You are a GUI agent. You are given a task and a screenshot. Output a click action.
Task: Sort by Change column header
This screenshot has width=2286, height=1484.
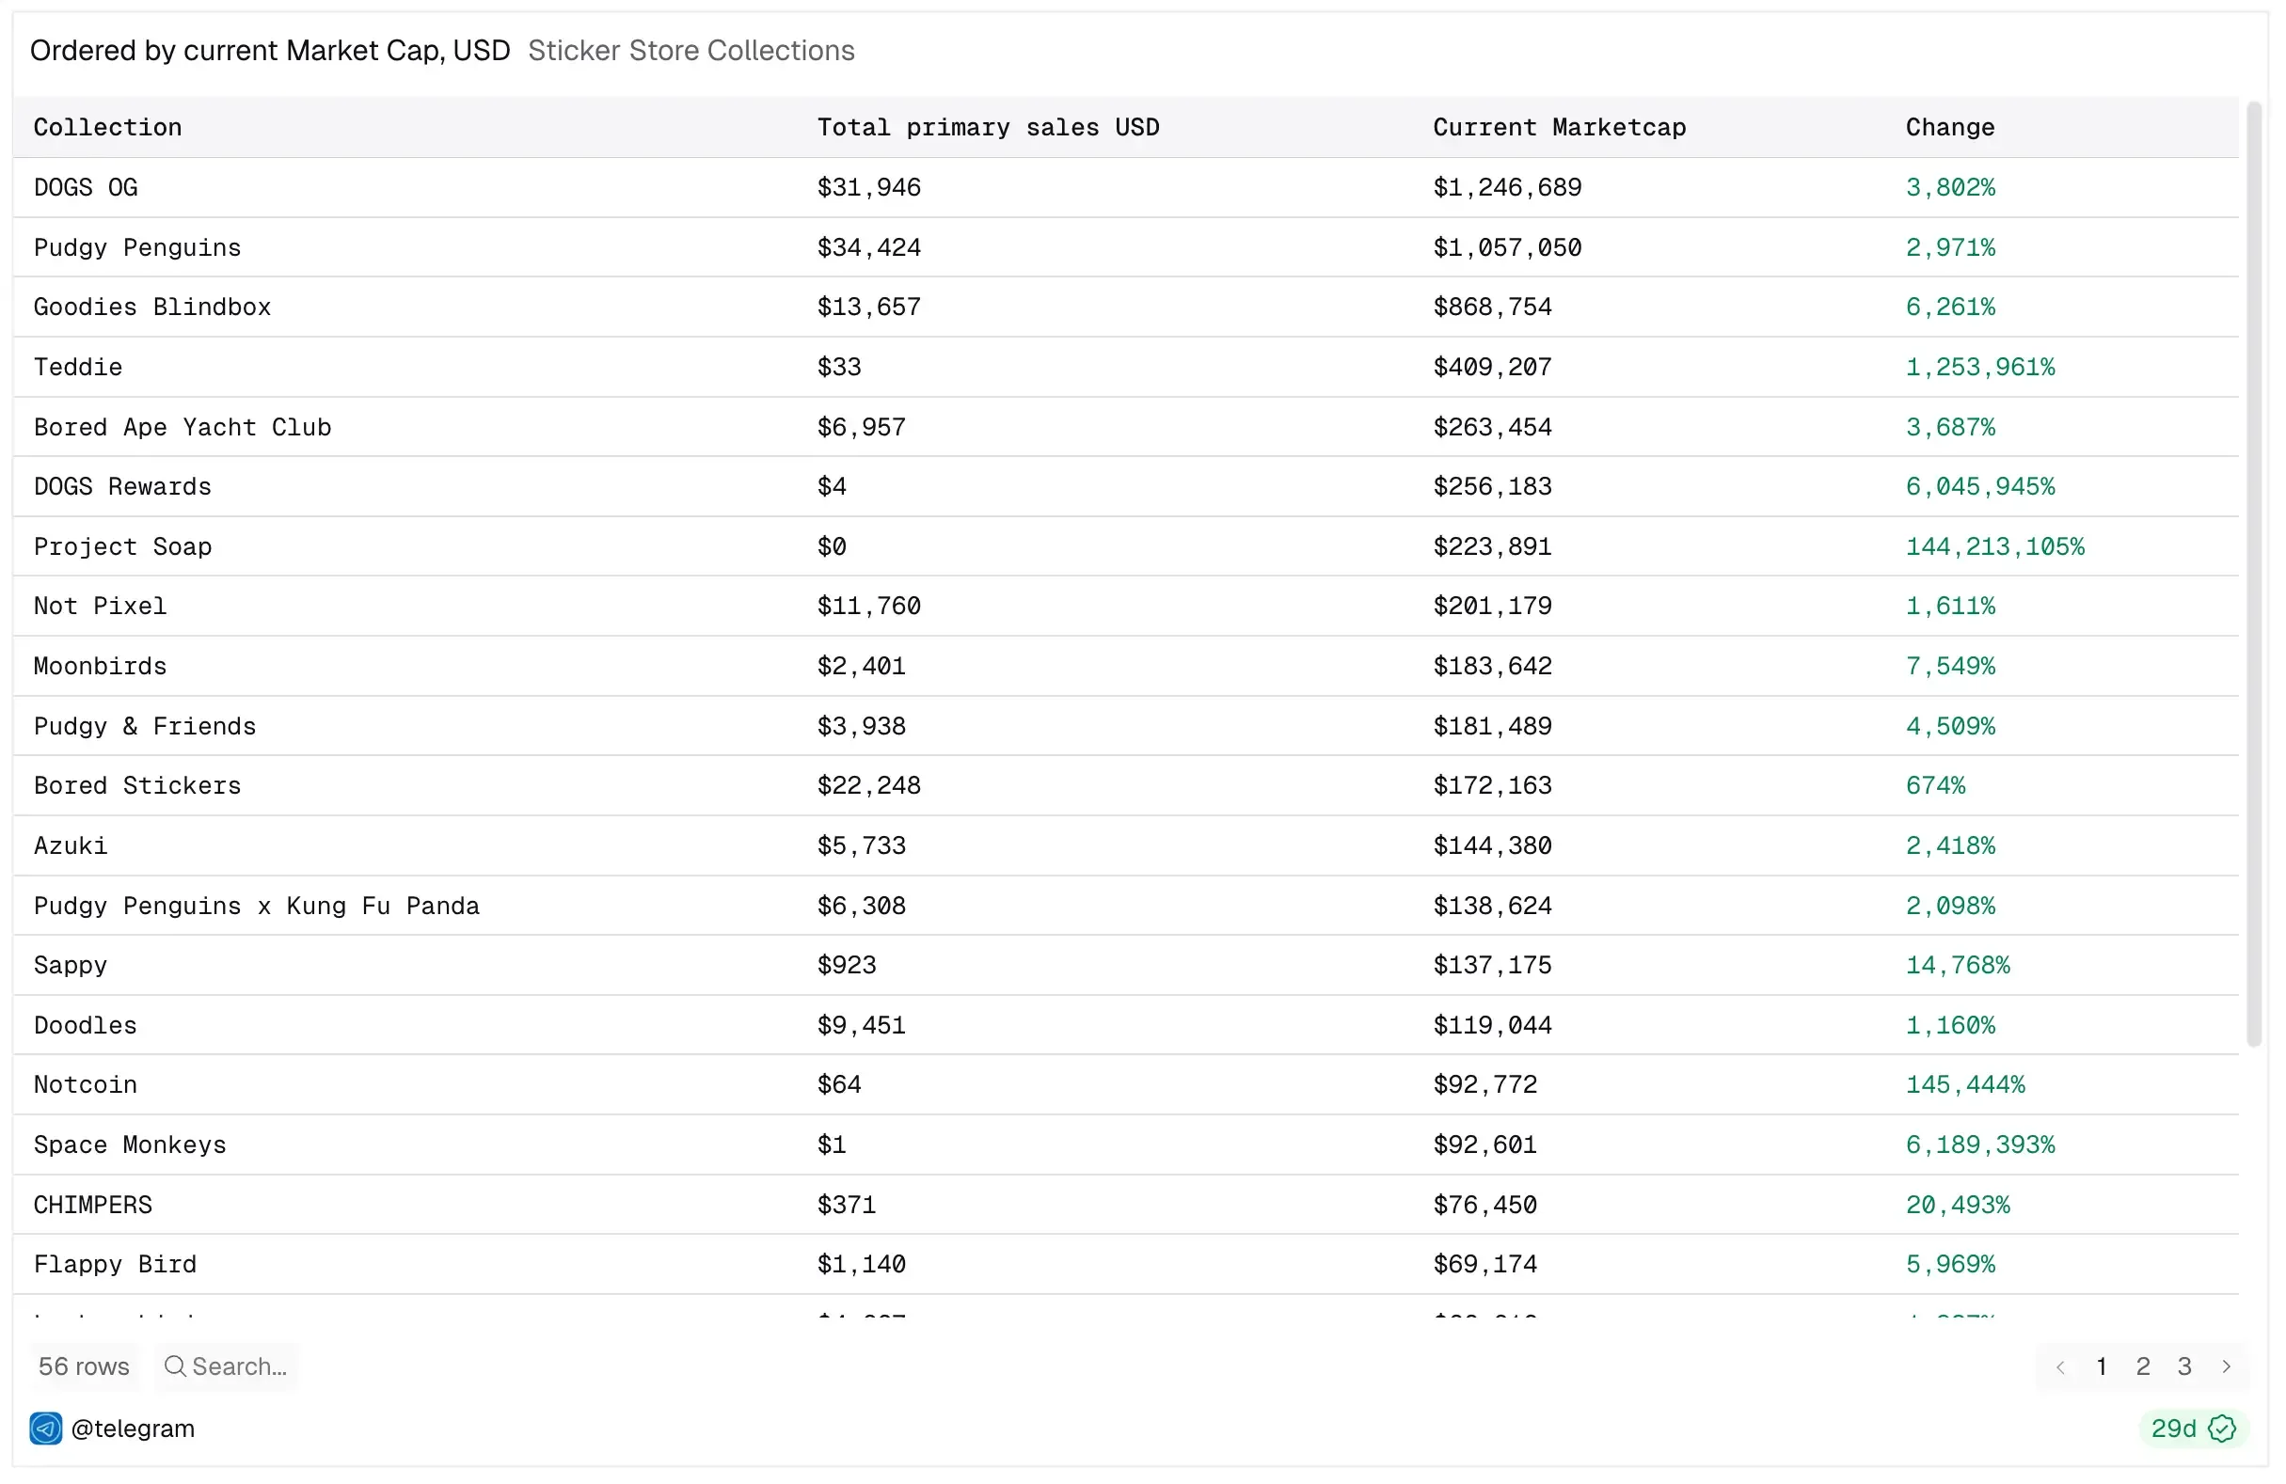pos(1950,127)
